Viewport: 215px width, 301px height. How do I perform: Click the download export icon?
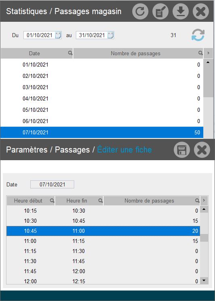[x=181, y=11]
